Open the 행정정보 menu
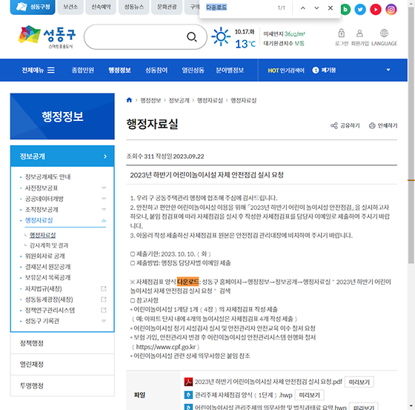Screen dimensions: 415x410 119,70
